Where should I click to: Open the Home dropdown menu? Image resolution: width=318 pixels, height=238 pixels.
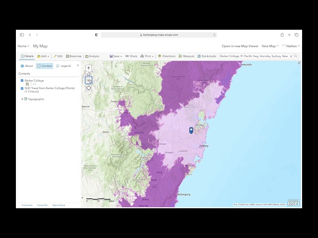(23, 46)
